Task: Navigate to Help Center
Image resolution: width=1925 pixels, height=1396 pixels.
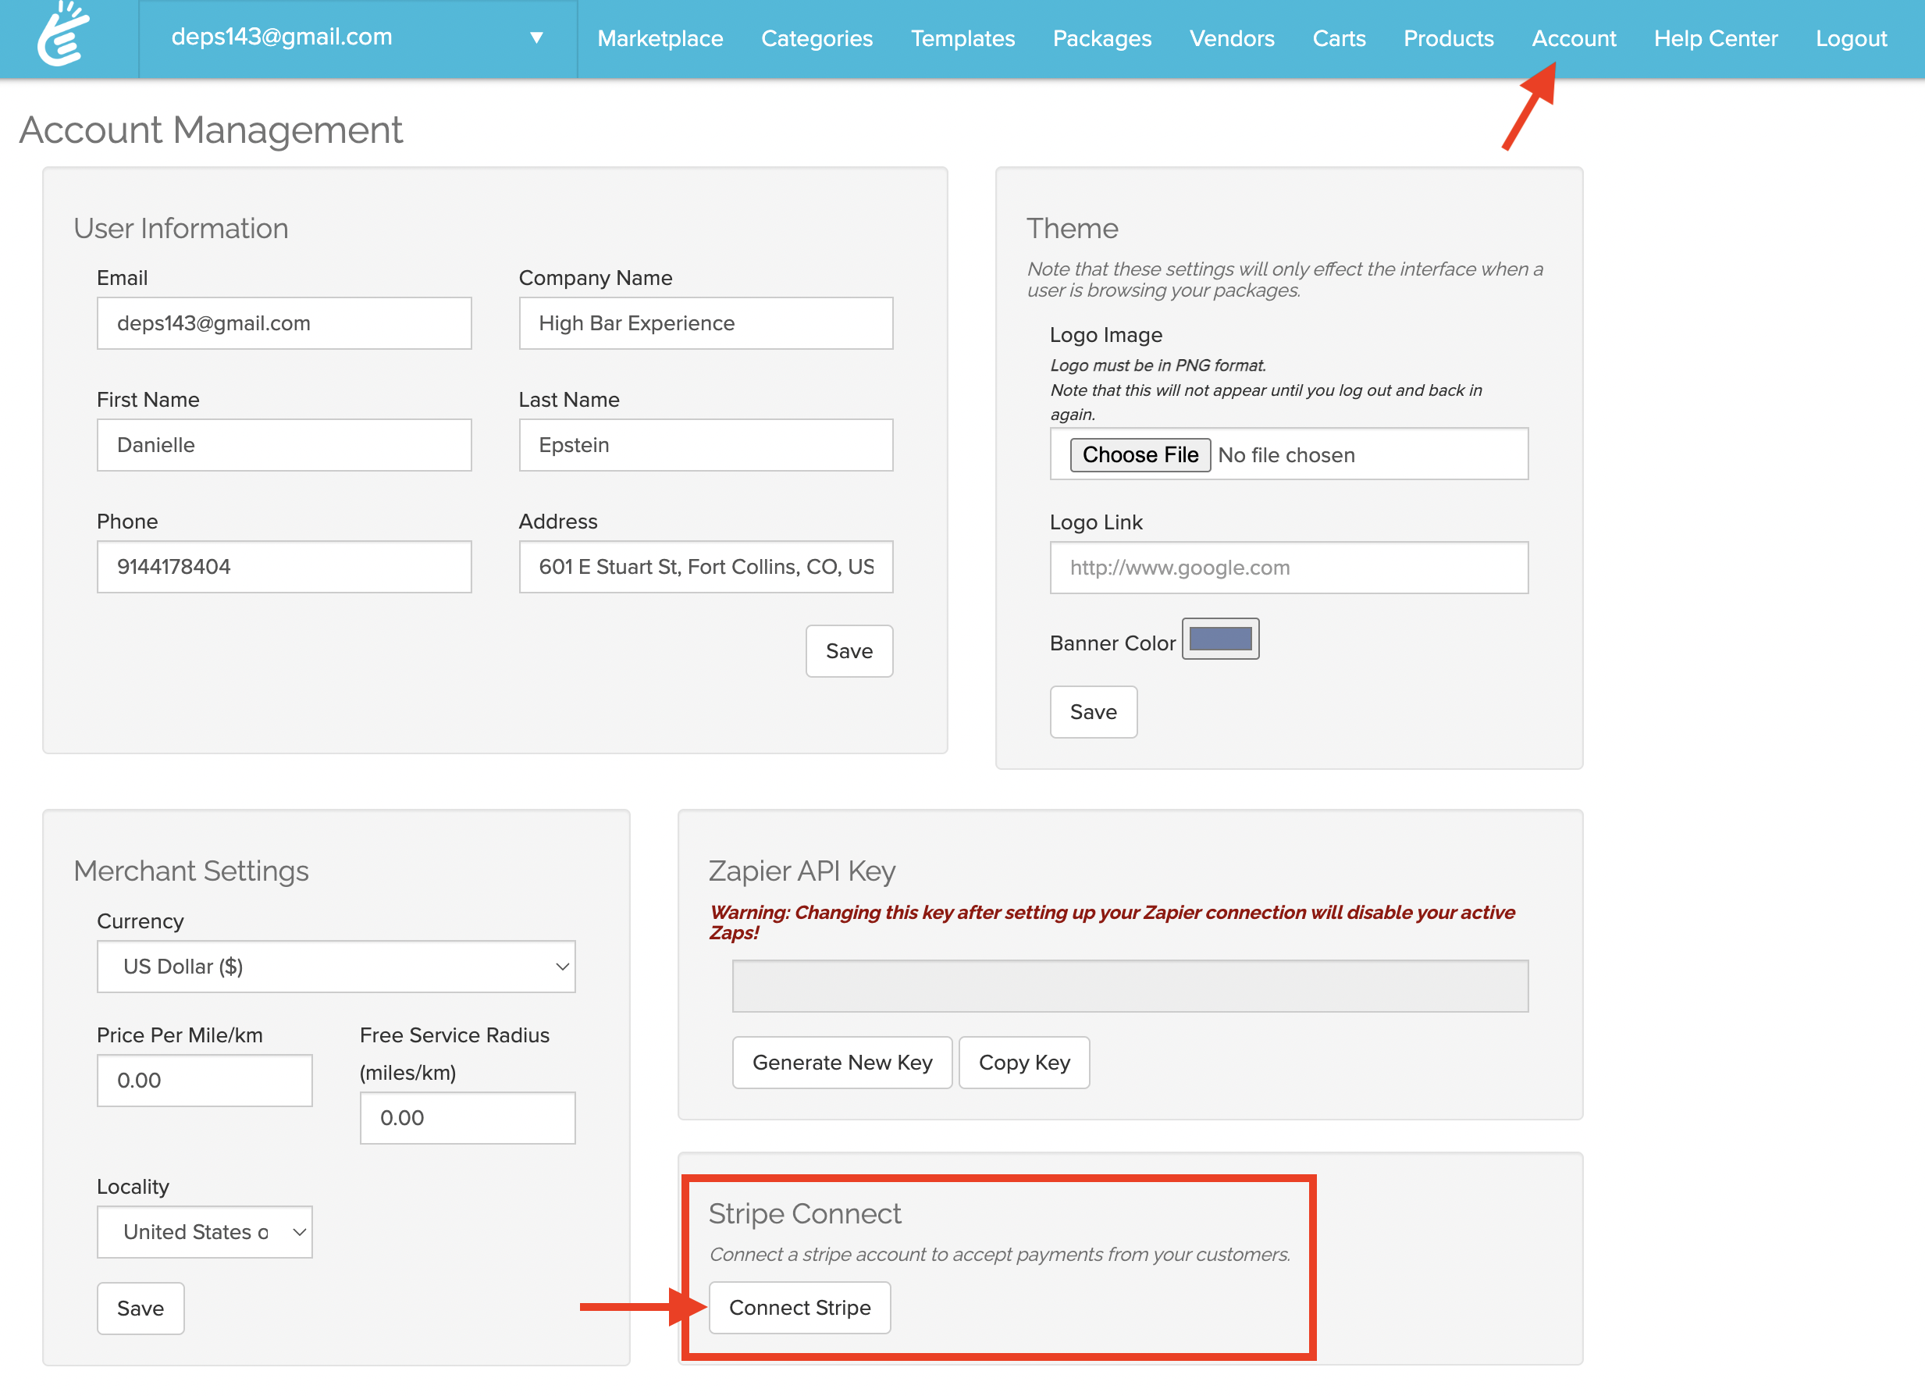Action: pos(1714,38)
